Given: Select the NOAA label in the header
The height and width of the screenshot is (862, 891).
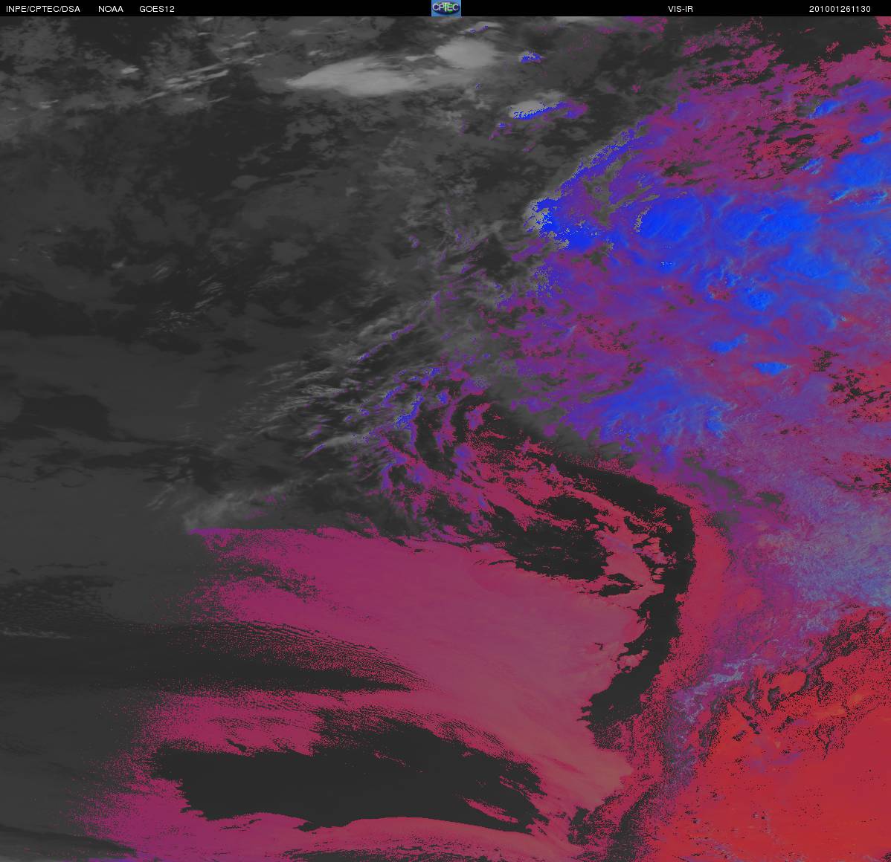Looking at the screenshot, I should (x=111, y=9).
